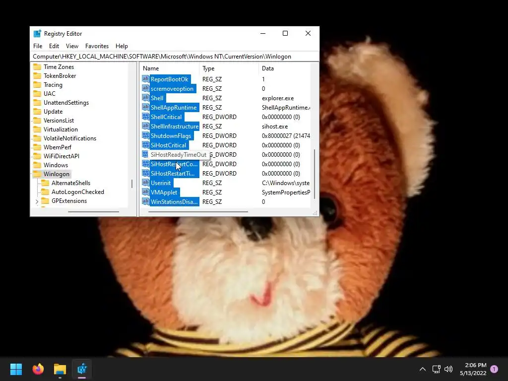Open the File menu

(38, 46)
